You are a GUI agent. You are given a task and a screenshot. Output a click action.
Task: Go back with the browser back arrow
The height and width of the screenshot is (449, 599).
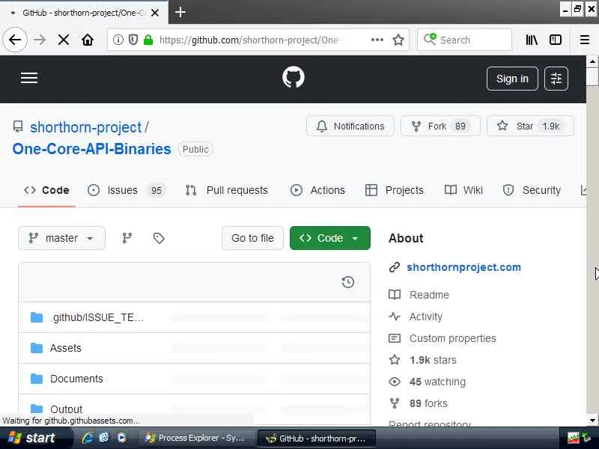(x=15, y=40)
